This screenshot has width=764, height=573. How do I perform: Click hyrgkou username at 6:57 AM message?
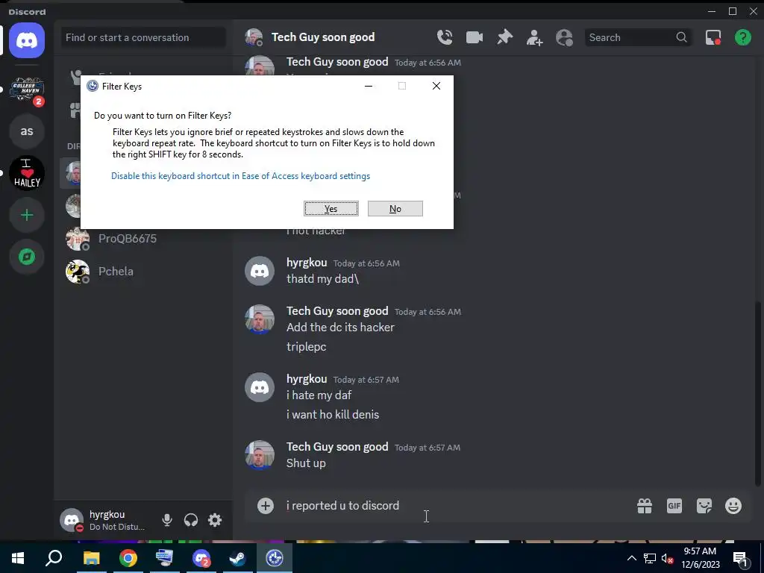point(307,379)
